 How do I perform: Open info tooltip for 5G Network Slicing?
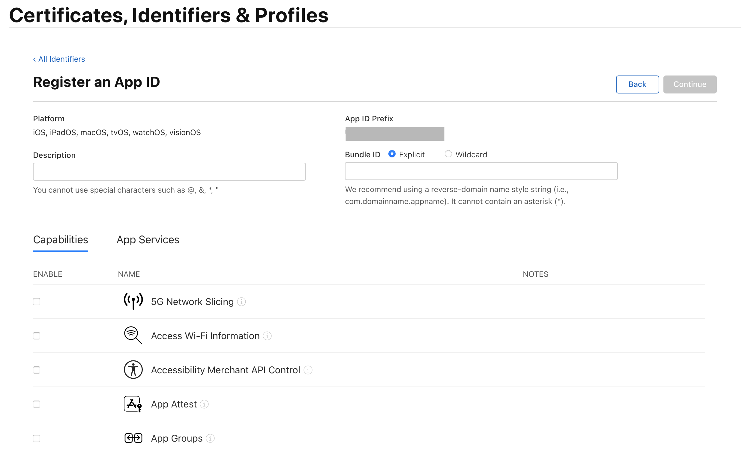coord(241,301)
